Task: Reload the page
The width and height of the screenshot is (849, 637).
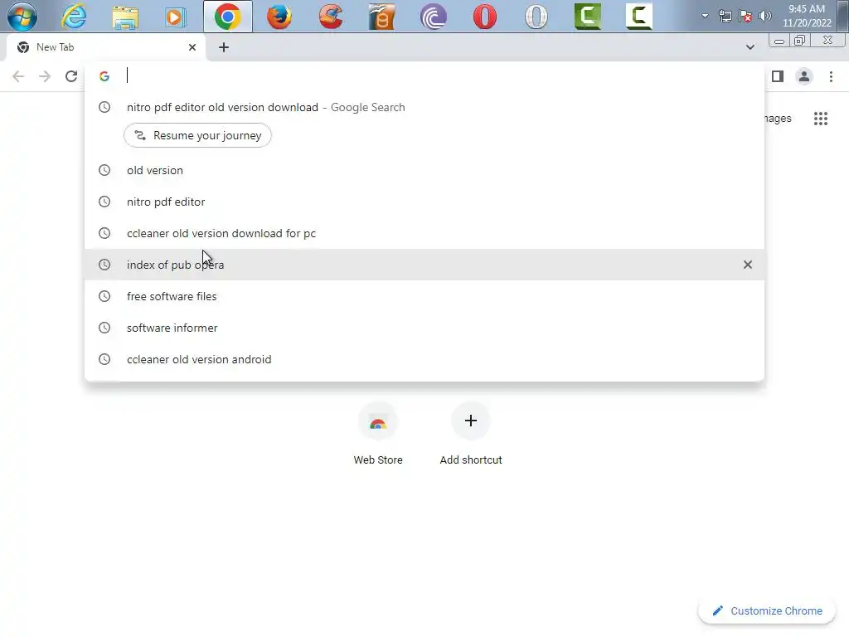Action: (x=71, y=76)
